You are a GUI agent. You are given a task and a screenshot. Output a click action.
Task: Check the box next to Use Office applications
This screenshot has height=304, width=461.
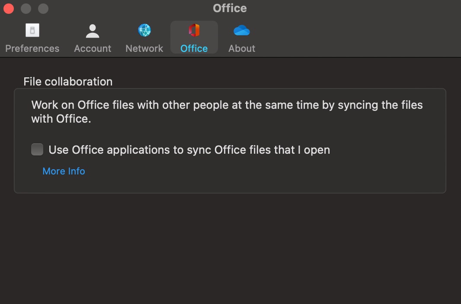[37, 149]
